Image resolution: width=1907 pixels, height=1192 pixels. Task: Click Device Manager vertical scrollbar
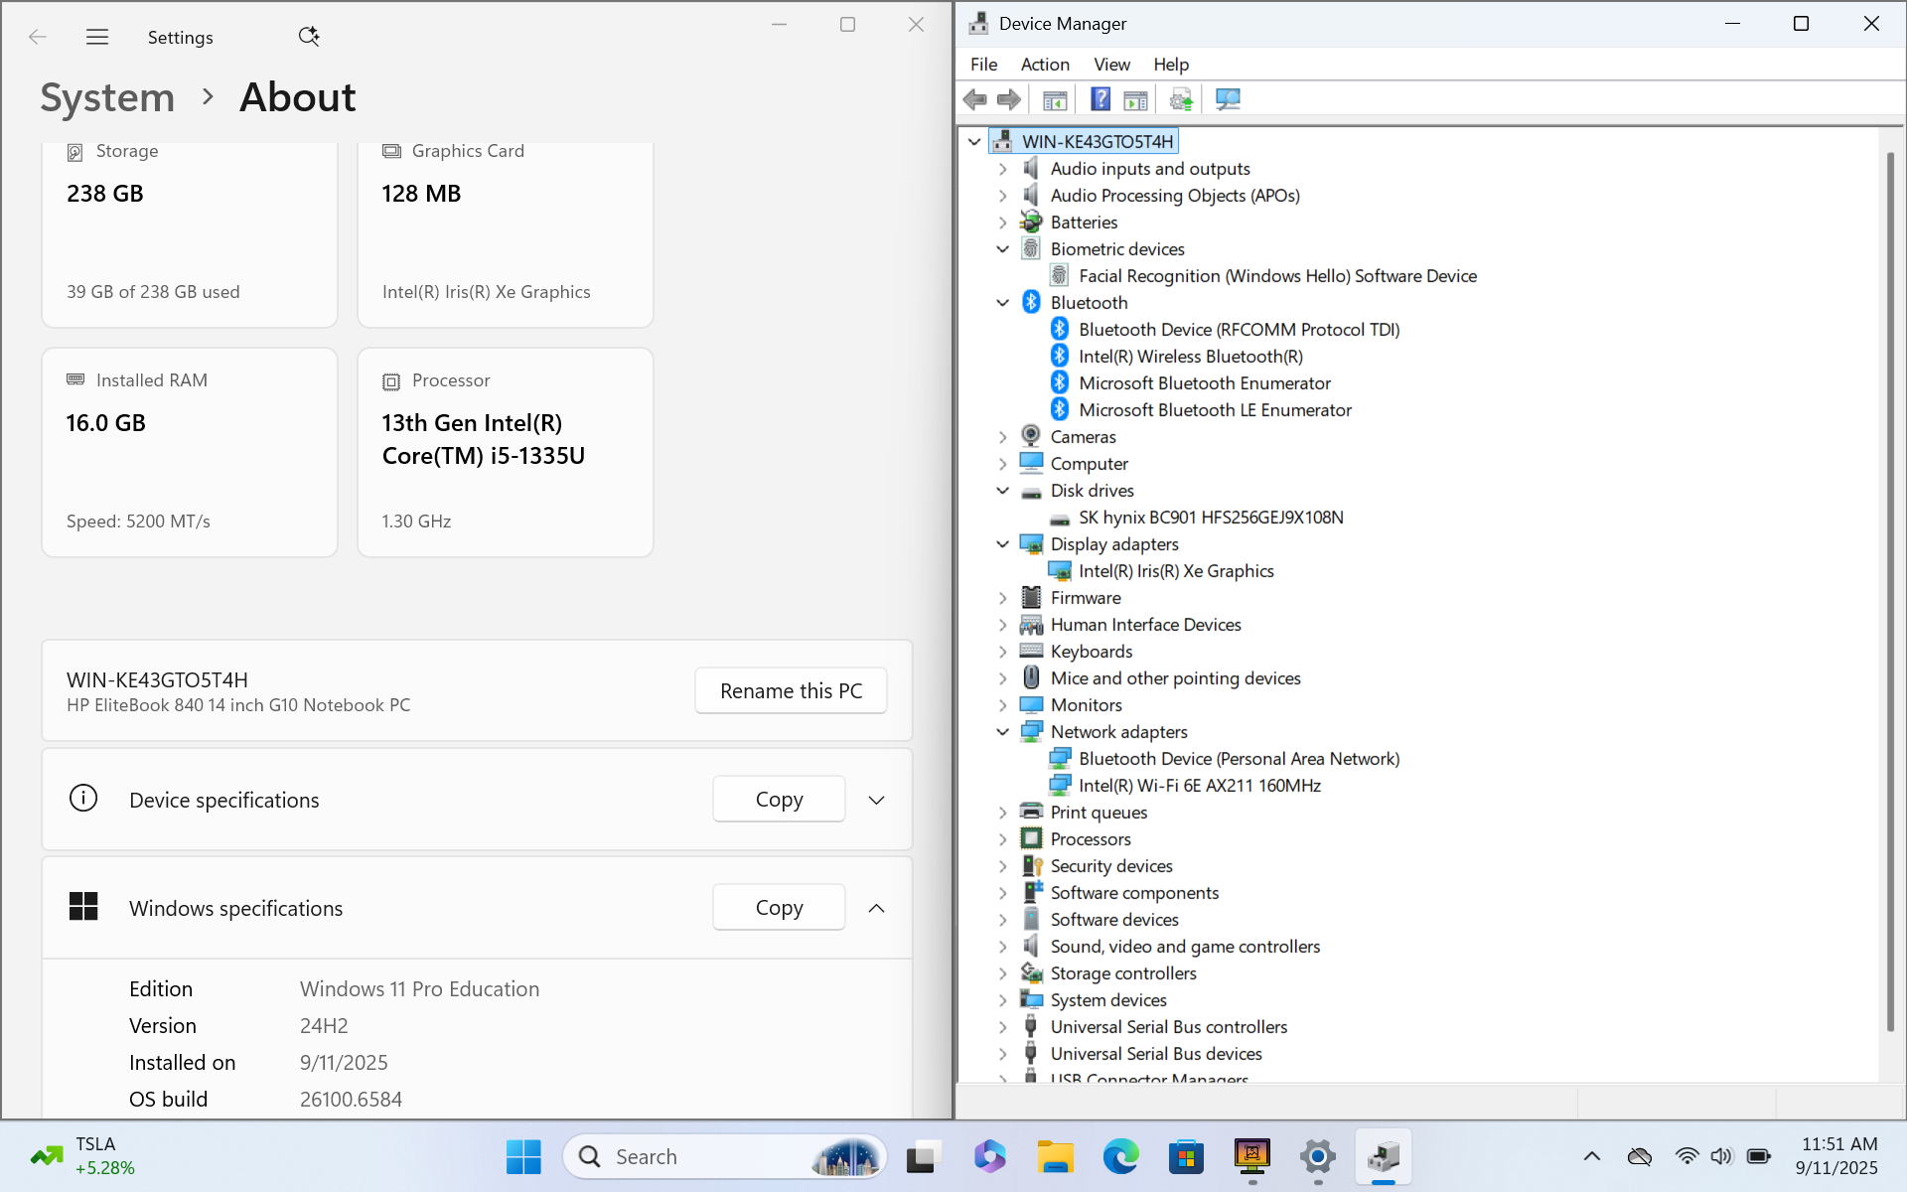(1890, 591)
